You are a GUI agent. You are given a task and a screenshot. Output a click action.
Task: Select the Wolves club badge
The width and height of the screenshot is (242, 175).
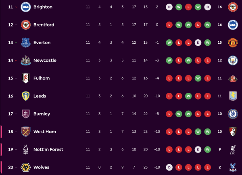26,167
